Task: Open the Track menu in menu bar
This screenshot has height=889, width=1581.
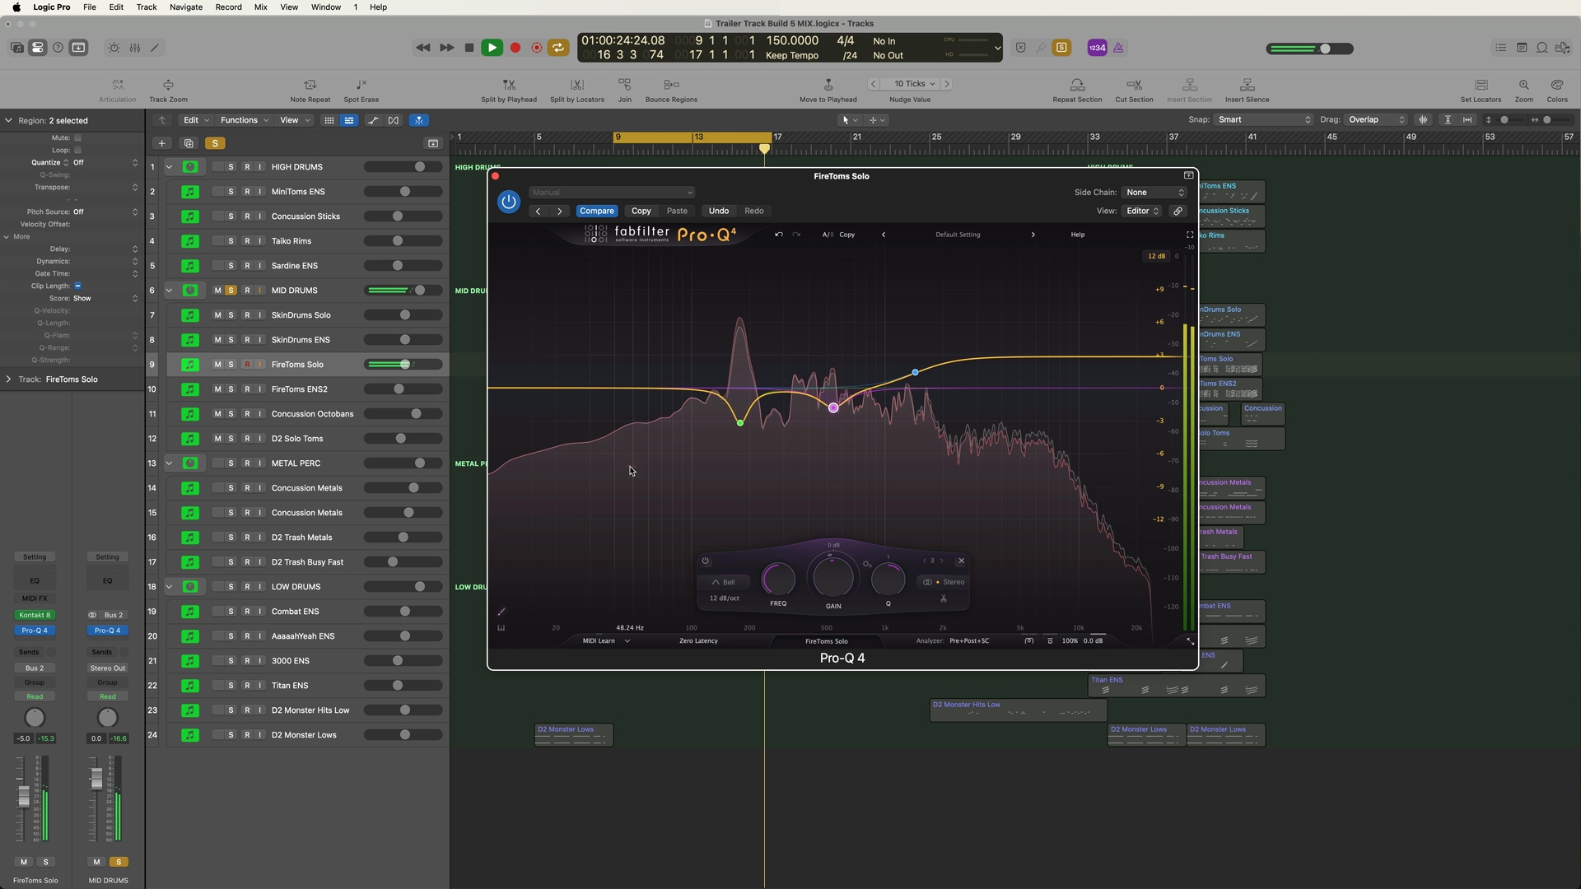Action: (x=147, y=7)
